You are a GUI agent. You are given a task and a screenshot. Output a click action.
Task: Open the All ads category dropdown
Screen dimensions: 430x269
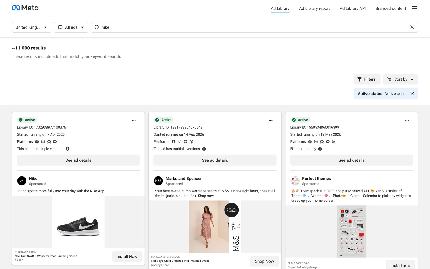[x=71, y=27]
